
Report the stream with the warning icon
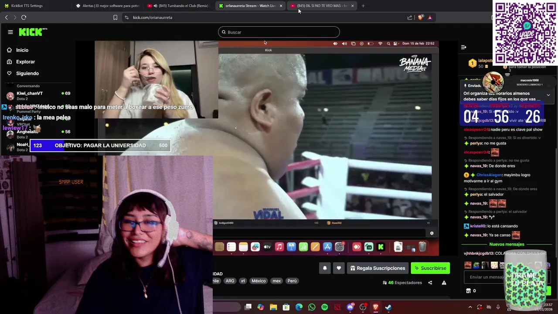tap(444, 283)
